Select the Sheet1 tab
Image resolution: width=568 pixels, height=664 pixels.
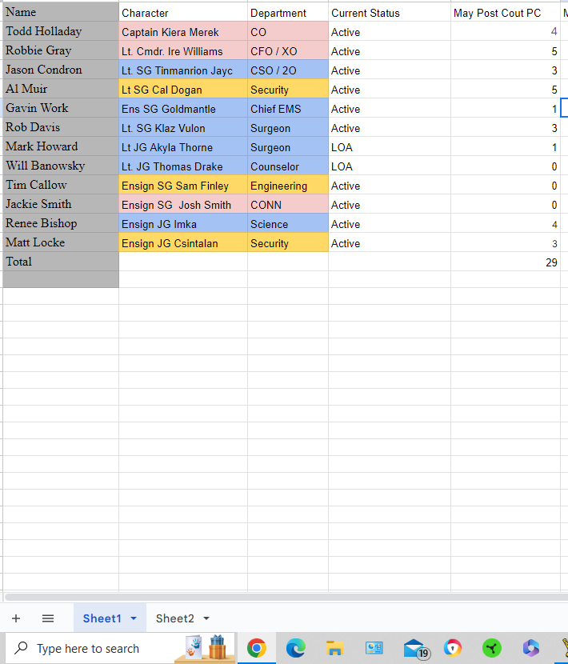102,618
